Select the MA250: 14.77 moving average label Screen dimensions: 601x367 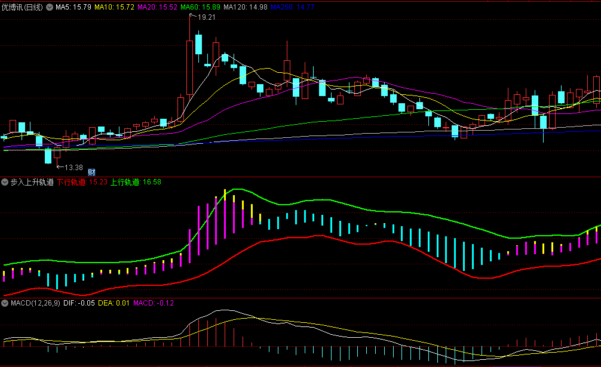[293, 7]
